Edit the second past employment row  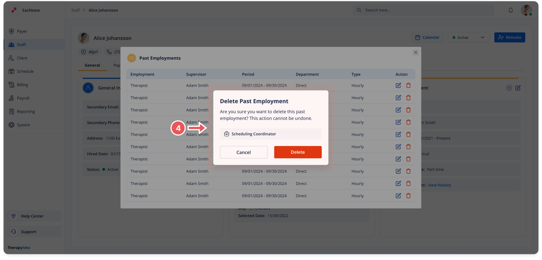398,97
